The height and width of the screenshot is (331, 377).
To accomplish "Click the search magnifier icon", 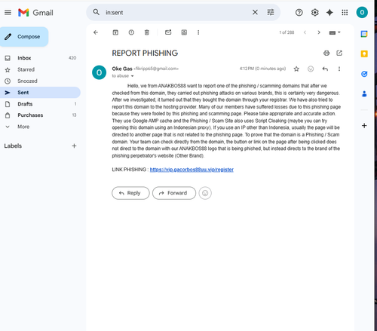I will pyautogui.click(x=97, y=12).
